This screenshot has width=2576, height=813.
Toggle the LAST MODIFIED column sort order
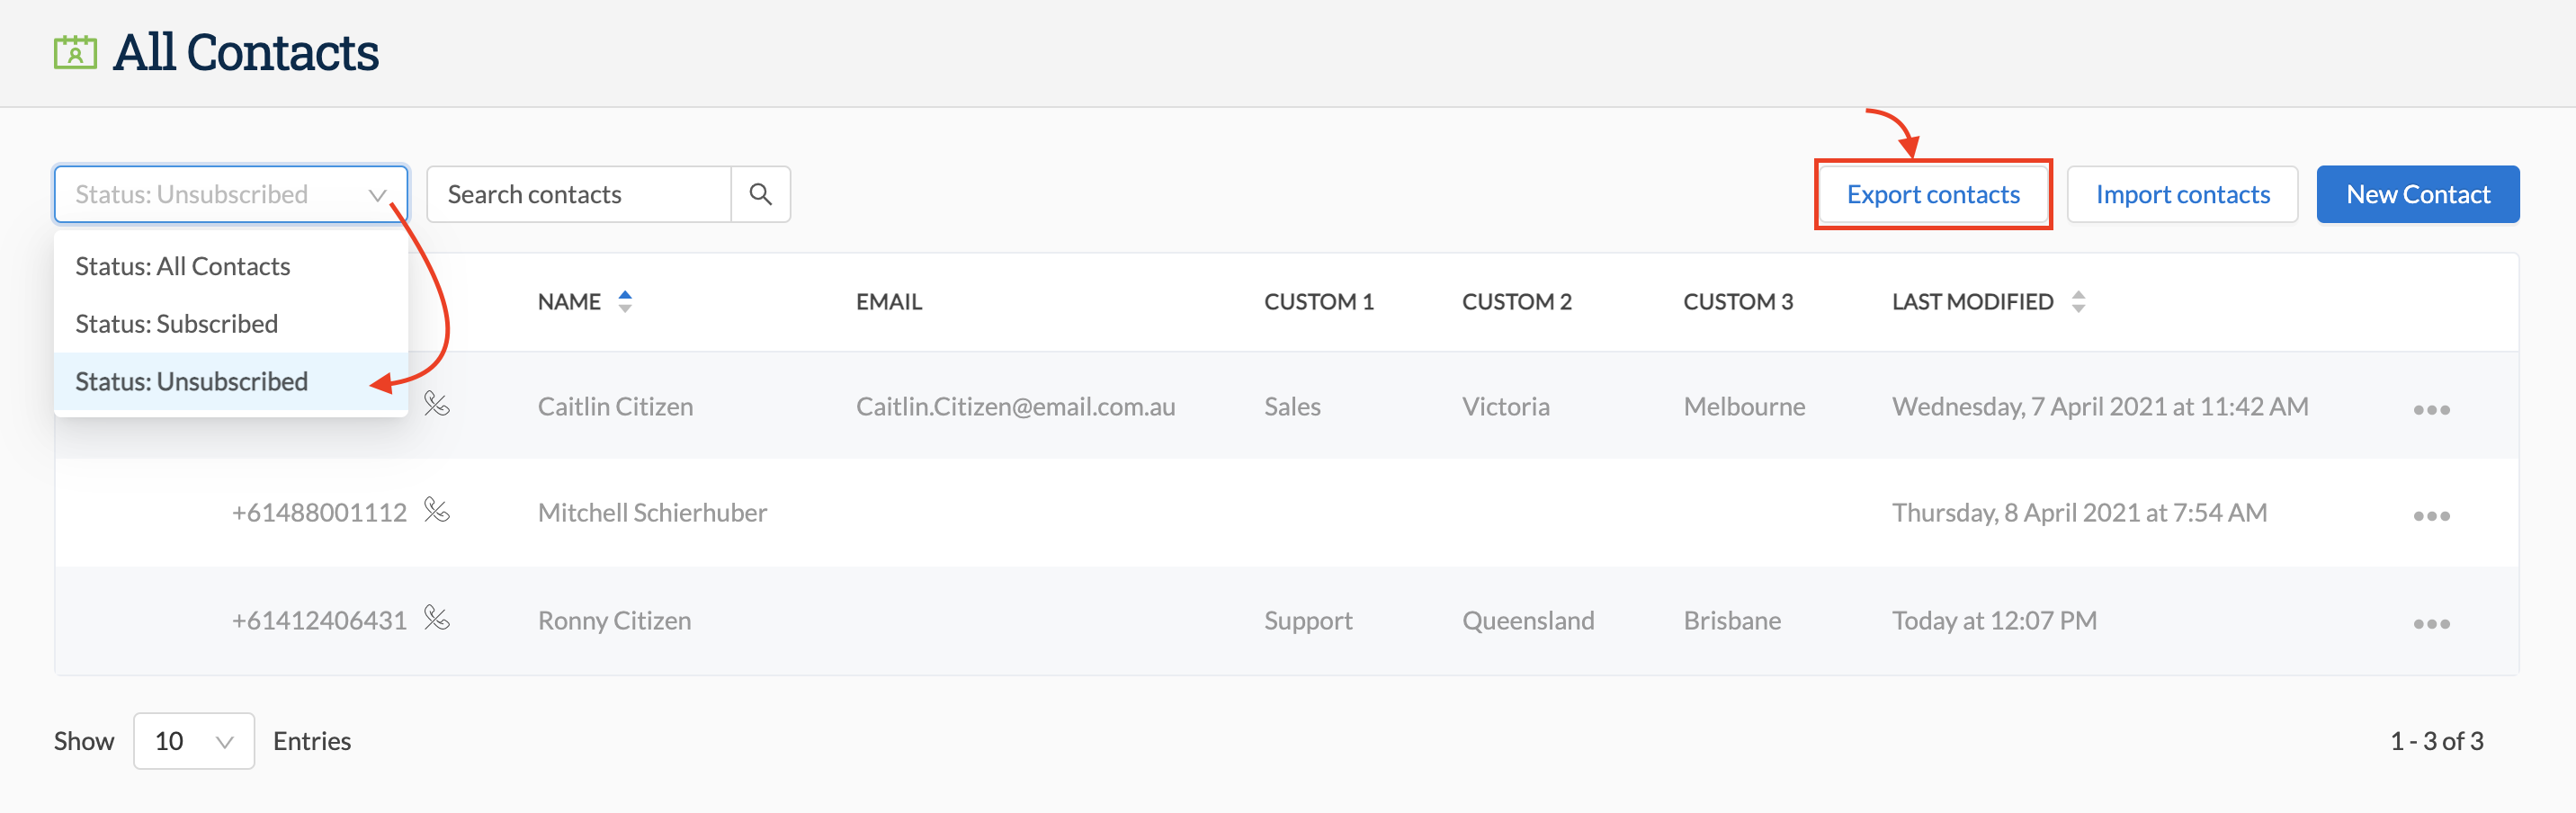click(2079, 301)
